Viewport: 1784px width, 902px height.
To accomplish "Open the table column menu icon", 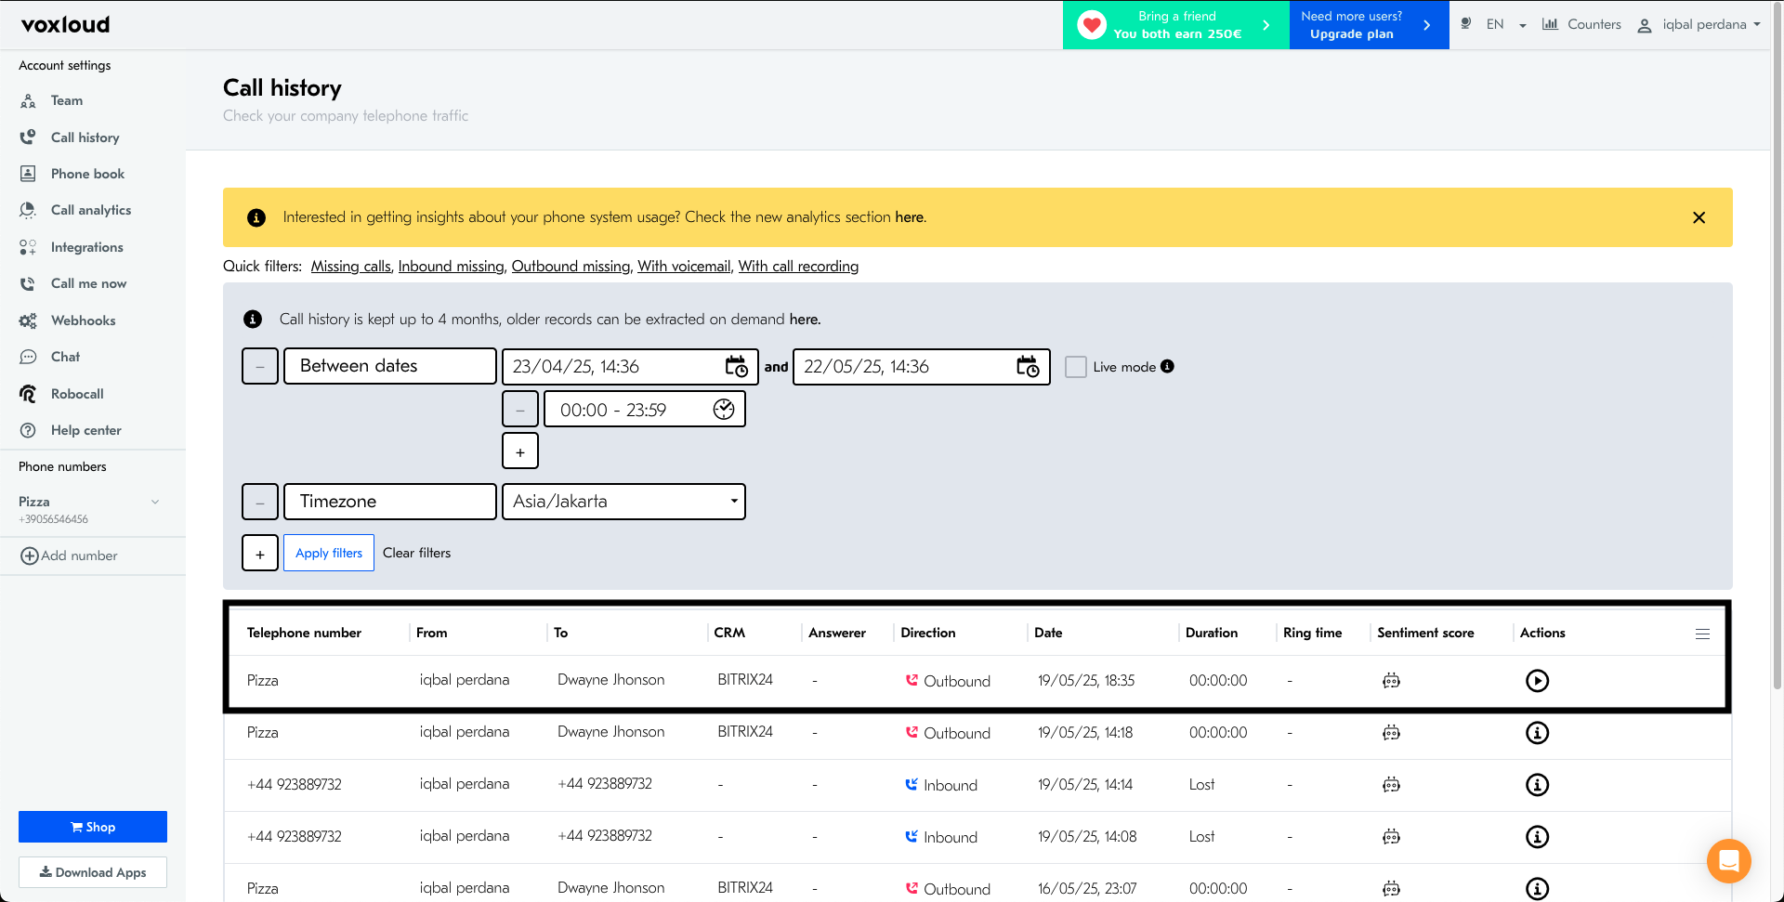I will 1702,634.
